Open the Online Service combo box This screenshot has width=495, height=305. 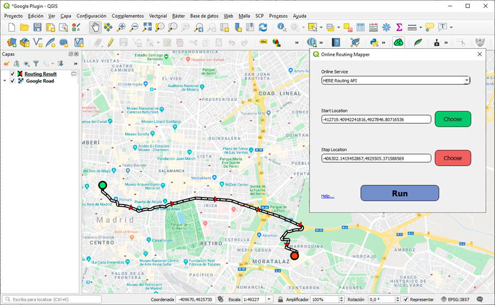click(396, 81)
